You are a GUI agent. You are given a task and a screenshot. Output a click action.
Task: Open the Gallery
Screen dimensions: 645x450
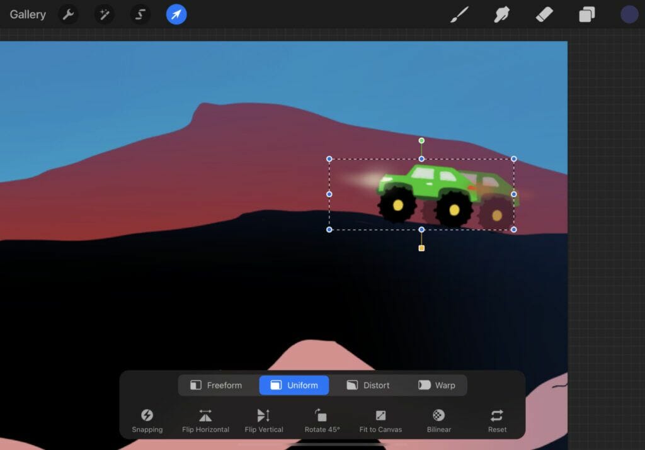[28, 14]
